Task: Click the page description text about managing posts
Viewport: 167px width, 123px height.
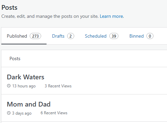Action: coord(50,16)
